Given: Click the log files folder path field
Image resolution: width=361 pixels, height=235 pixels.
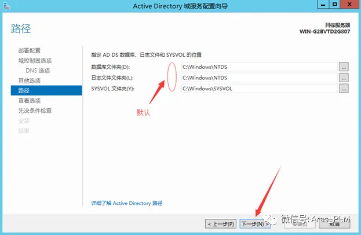Looking at the screenshot, I should (260, 78).
